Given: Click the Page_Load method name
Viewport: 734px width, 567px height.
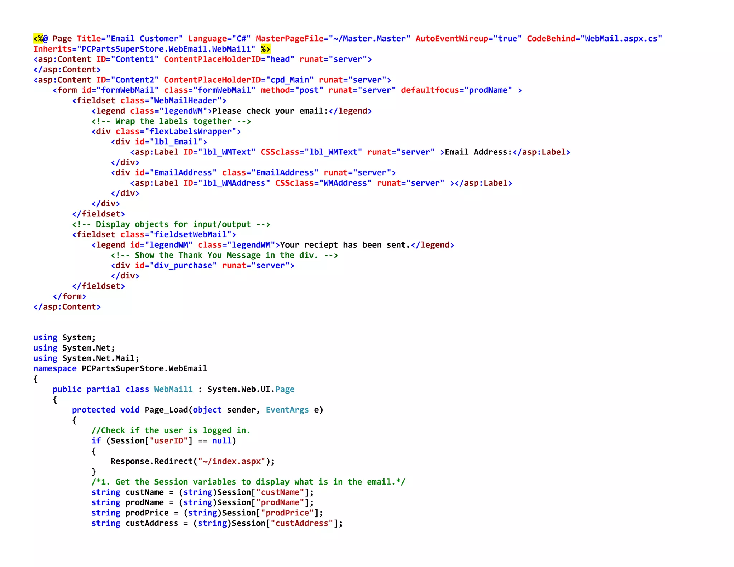Looking at the screenshot, I should pos(166,410).
